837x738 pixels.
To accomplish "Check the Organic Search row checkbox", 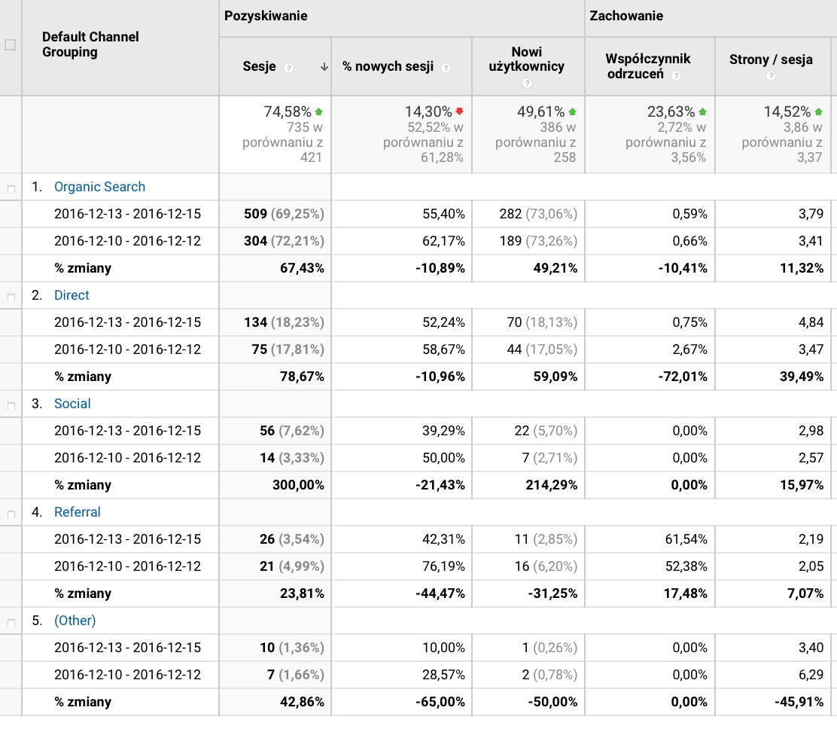I will point(11,189).
